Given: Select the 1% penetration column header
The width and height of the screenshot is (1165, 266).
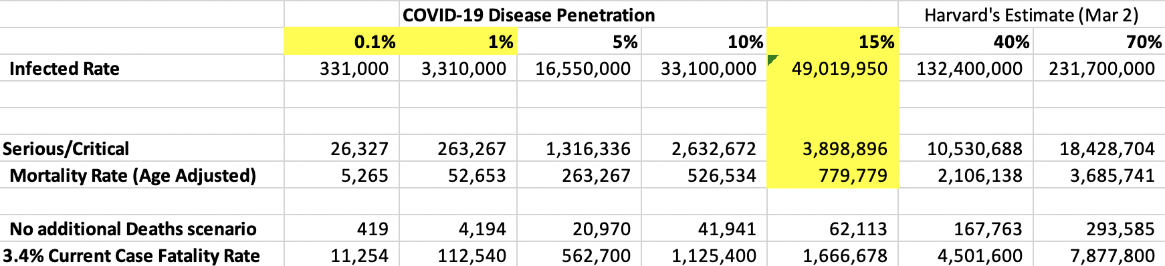Looking at the screenshot, I should tap(458, 41).
